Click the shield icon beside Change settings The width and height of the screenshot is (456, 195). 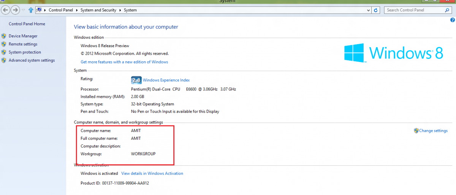(416, 131)
